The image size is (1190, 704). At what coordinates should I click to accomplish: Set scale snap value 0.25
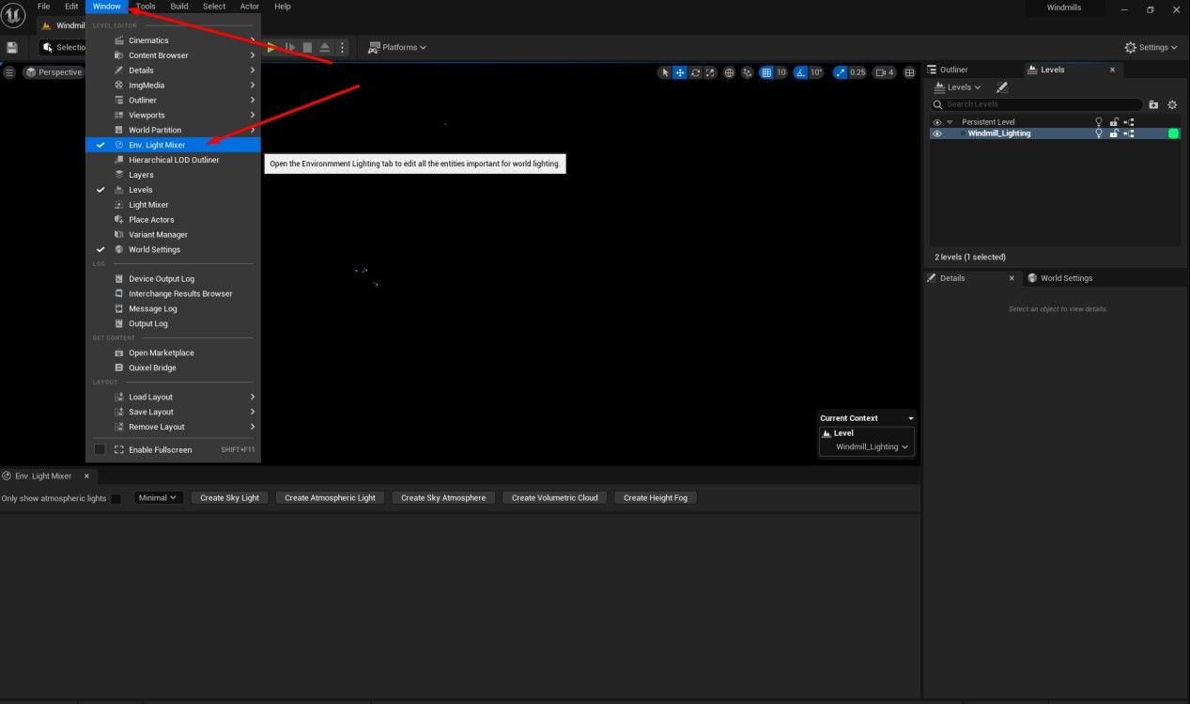point(857,72)
